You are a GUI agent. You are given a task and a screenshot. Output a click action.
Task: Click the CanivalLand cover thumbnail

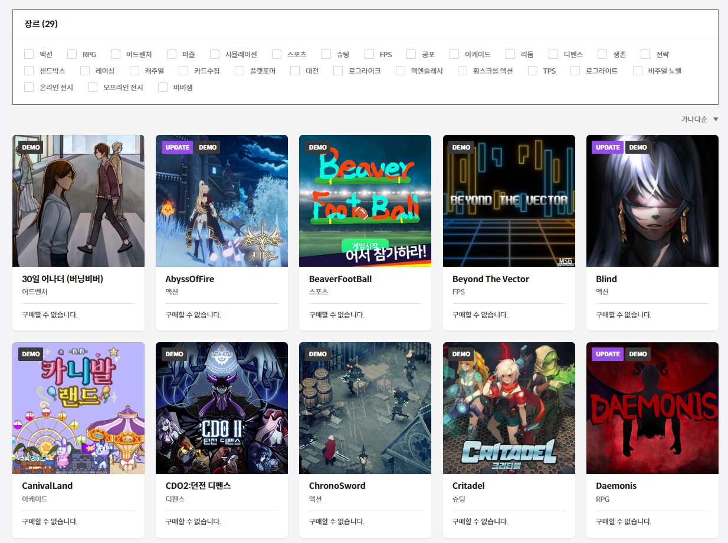(x=78, y=408)
